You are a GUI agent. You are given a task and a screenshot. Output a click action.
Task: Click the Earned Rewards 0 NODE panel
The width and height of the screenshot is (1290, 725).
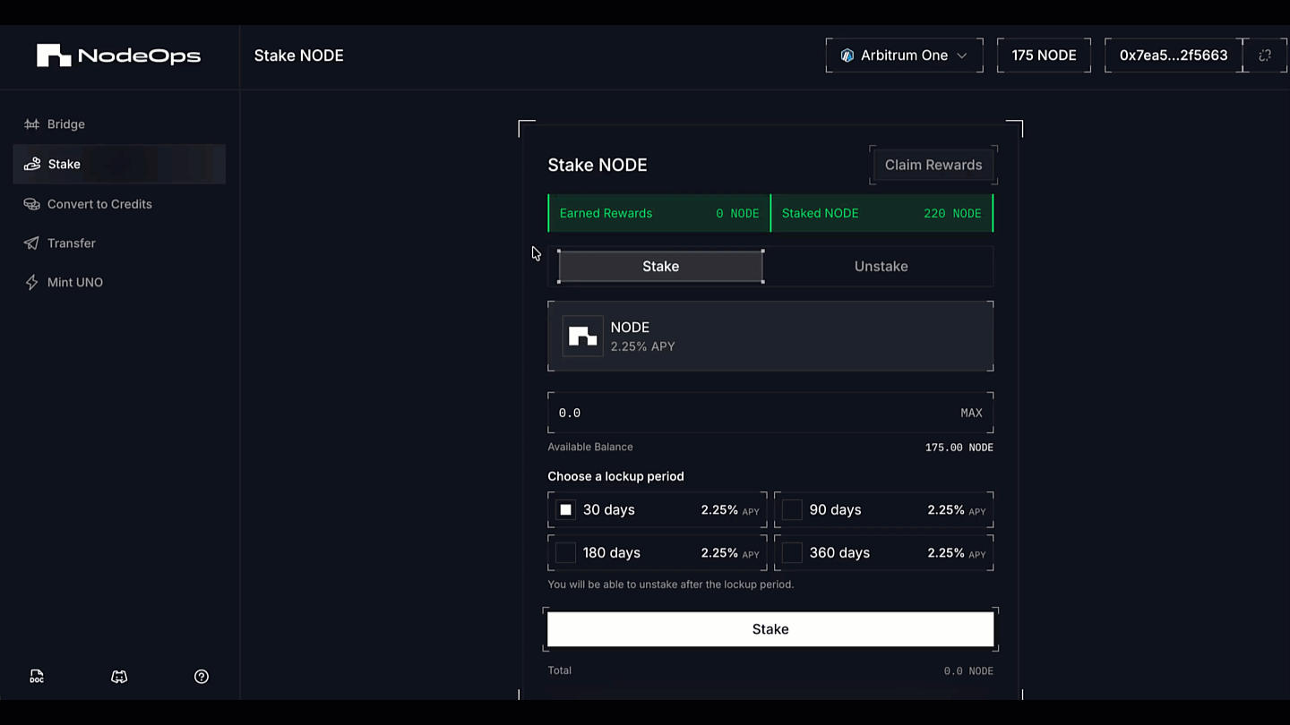[658, 213]
